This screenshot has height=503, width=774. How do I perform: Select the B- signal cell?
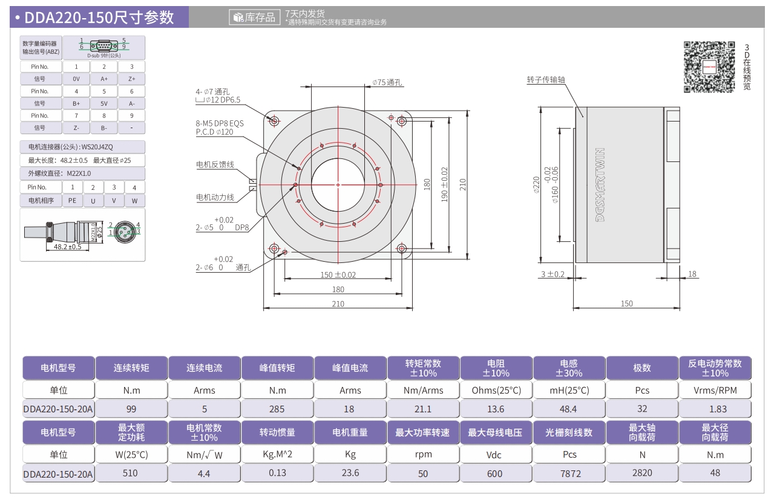point(104,128)
